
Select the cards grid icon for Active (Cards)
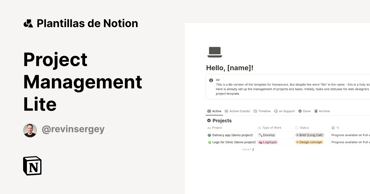226,111
